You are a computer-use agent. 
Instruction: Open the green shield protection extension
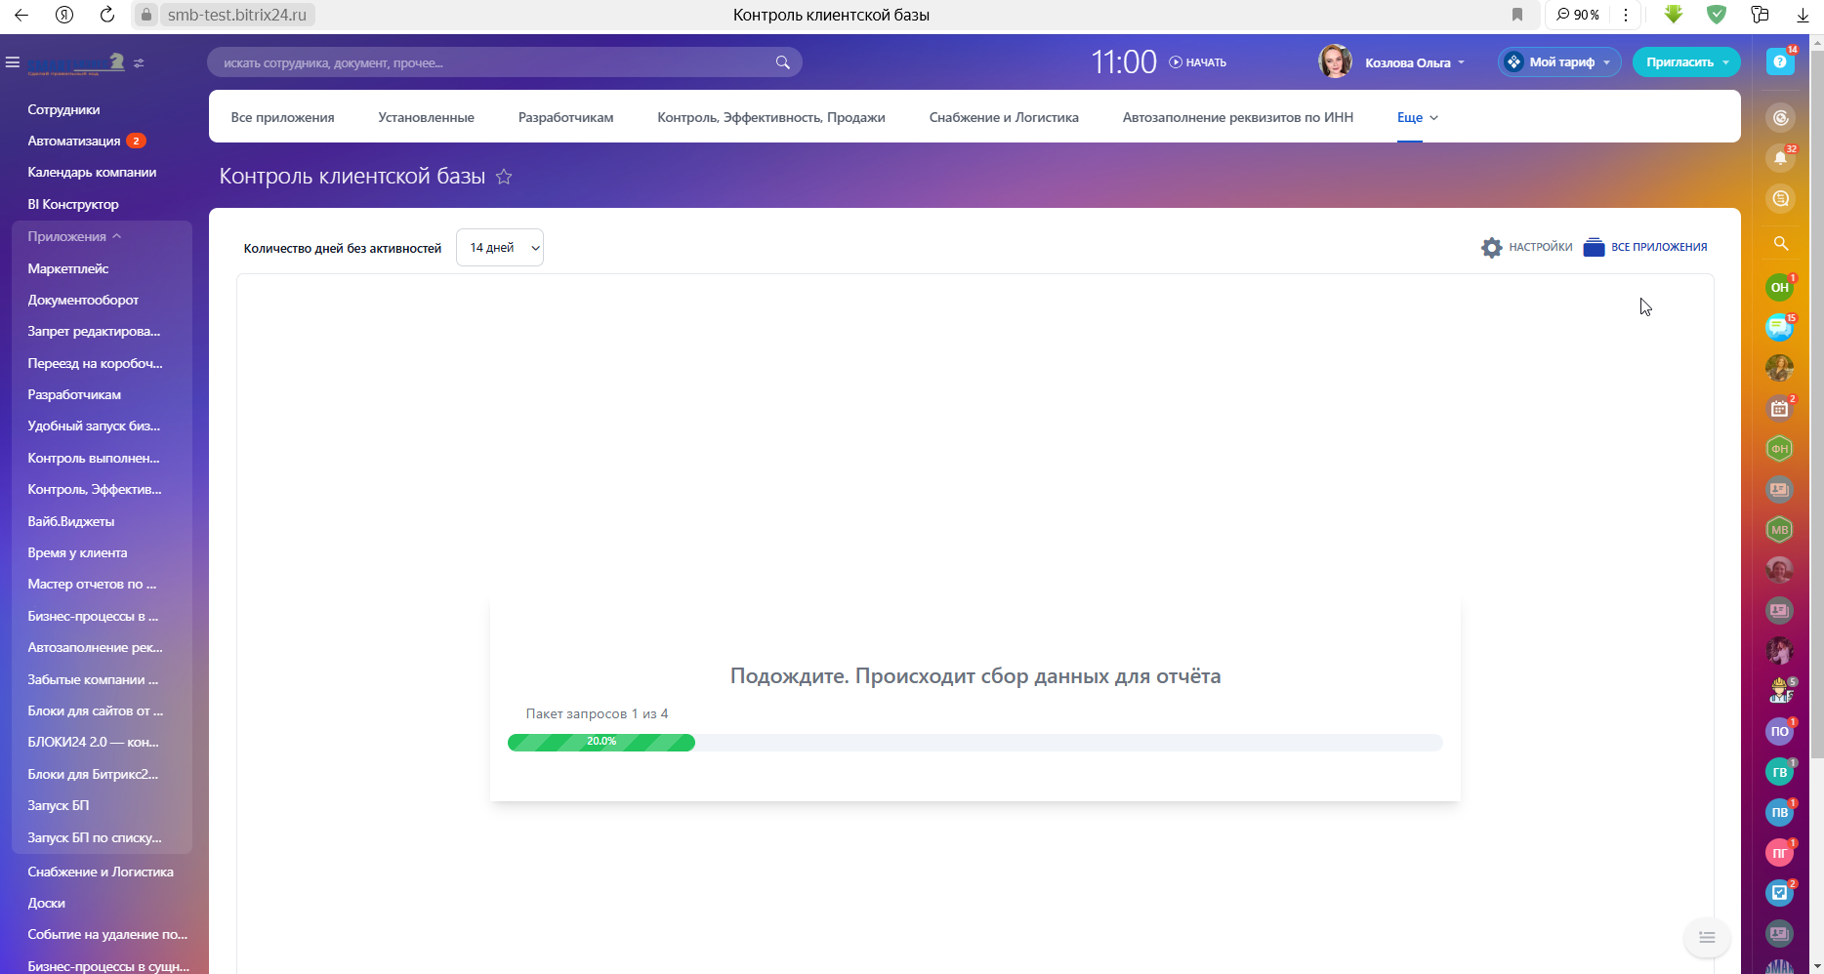tap(1717, 15)
